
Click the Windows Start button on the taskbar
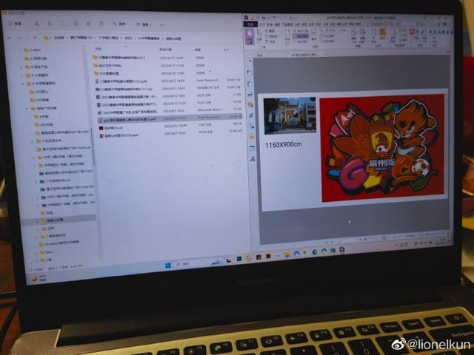click(x=168, y=265)
